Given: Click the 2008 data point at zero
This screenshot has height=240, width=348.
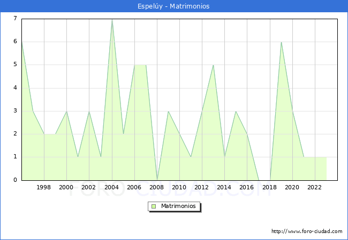Looking at the screenshot, I should (x=157, y=180).
